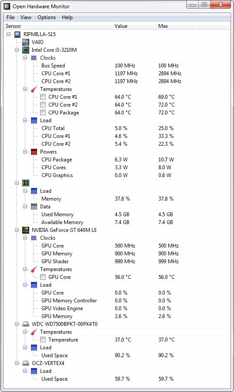Tick the CPU Core #1 temperature checkbox
Image resolution: width=234 pixels, height=392 pixels.
pyautogui.click(x=43, y=97)
